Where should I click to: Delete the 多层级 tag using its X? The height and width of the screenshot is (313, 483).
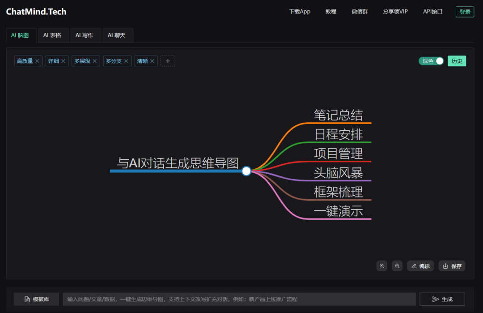94,61
